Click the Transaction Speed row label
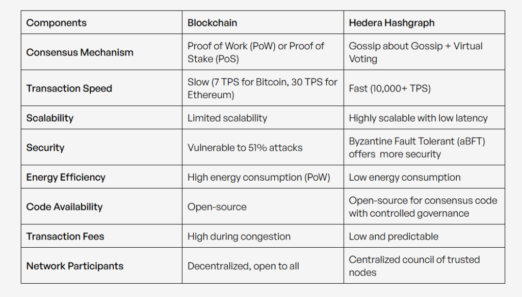522x297 pixels. coord(69,88)
